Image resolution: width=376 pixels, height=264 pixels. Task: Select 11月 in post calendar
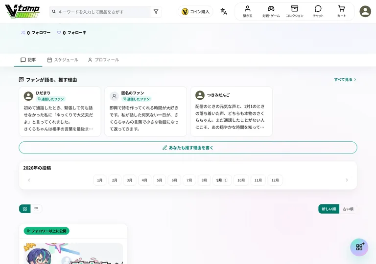(x=258, y=180)
